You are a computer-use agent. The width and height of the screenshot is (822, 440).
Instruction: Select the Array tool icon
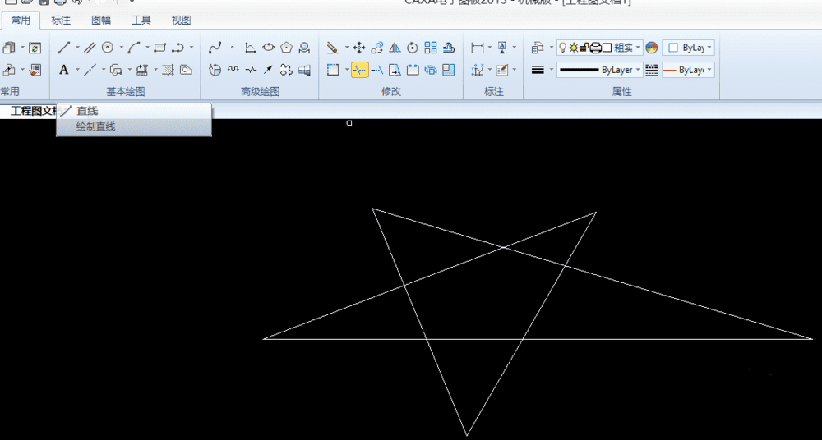[x=431, y=48]
